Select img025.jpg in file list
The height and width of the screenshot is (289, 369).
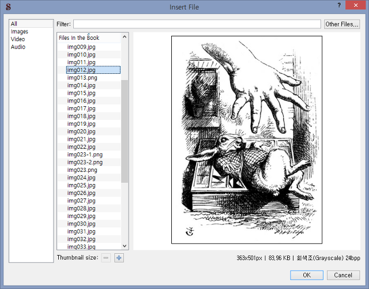tap(81, 185)
